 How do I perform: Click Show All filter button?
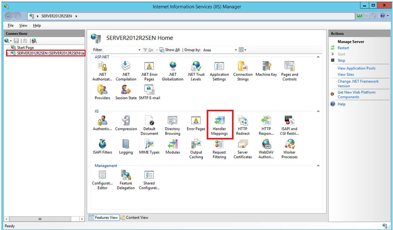pos(169,50)
